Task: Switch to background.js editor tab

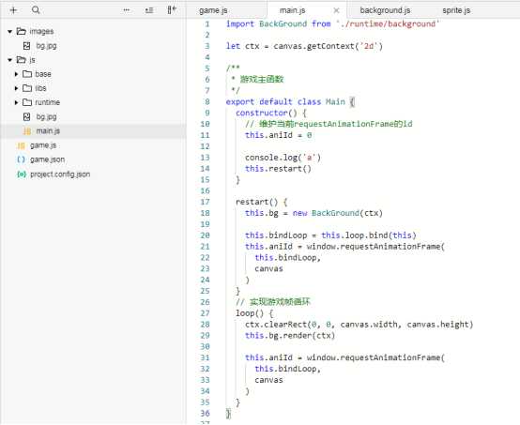Action: click(385, 10)
